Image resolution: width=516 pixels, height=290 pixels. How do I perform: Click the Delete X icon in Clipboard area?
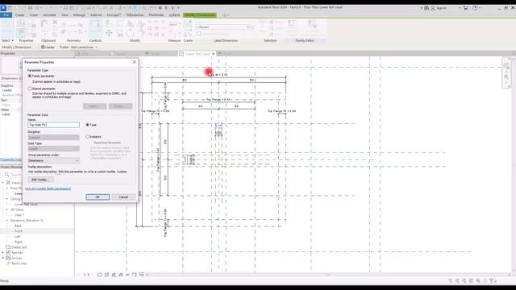click(55, 23)
